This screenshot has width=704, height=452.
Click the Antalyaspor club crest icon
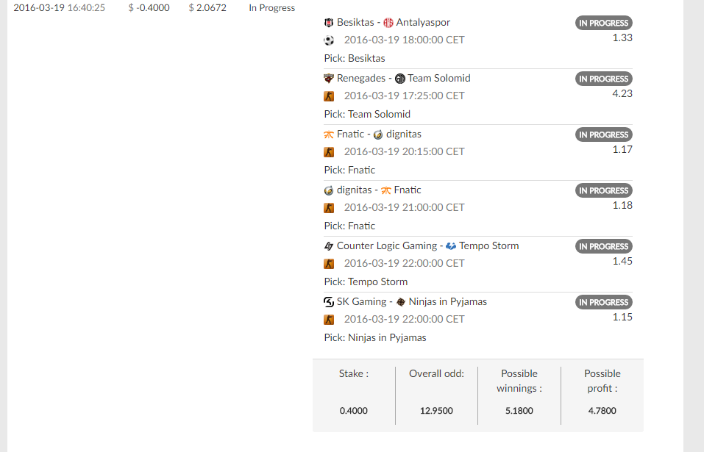point(388,23)
